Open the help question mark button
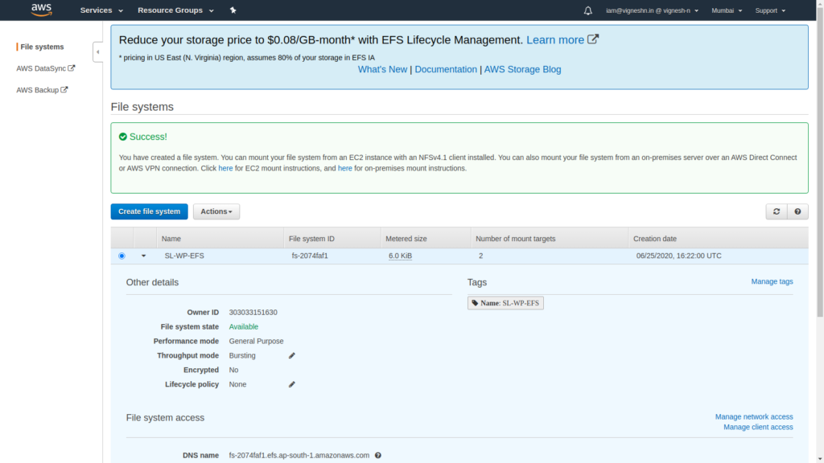This screenshot has height=463, width=824. tap(797, 211)
